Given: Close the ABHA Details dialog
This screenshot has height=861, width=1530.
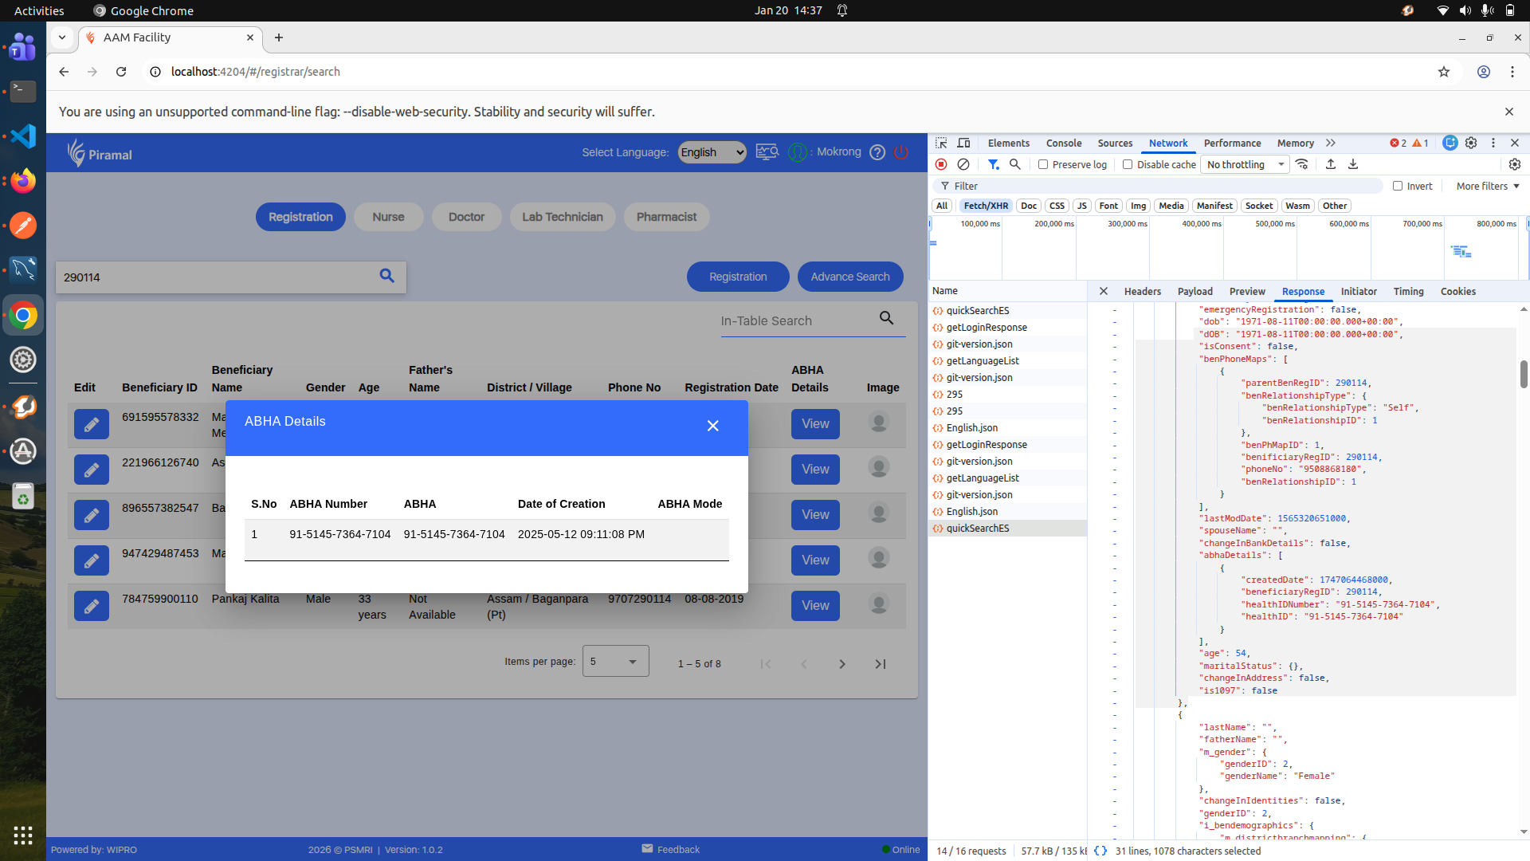Looking at the screenshot, I should (x=712, y=426).
